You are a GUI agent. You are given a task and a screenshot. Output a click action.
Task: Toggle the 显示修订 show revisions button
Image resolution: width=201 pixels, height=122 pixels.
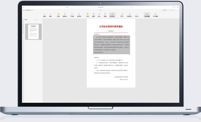click(x=112, y=15)
